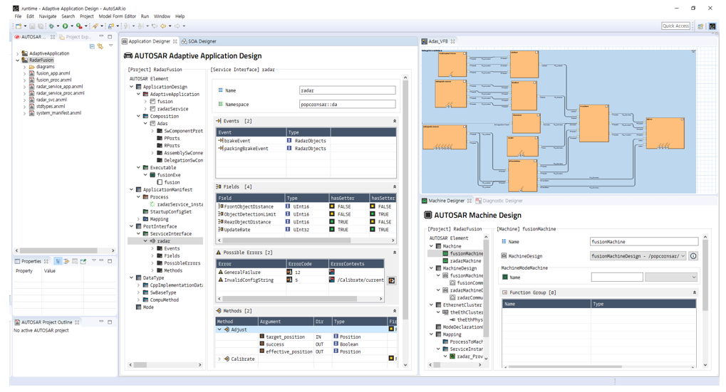Select radar under ServiceInterface in tree
726x392 pixels.
(163, 241)
